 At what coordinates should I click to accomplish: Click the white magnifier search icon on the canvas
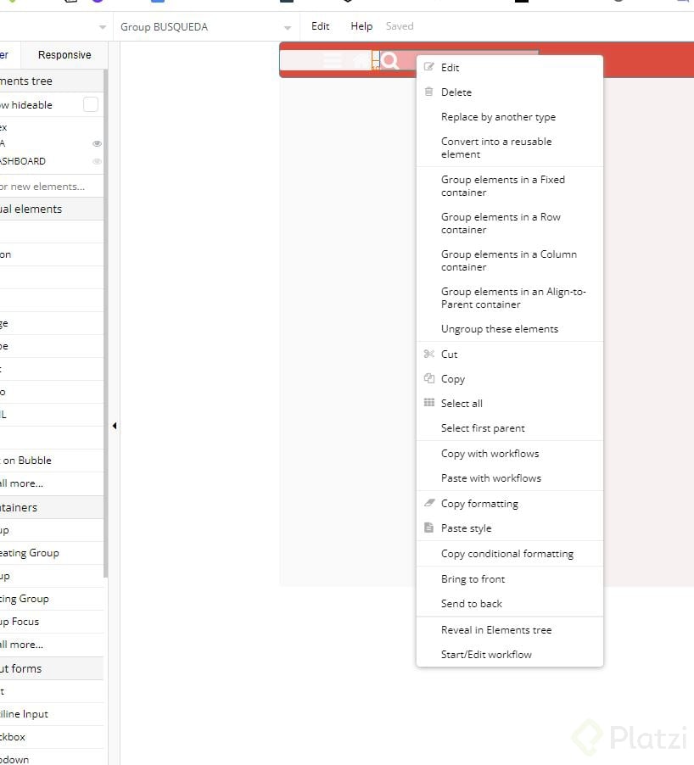(390, 61)
